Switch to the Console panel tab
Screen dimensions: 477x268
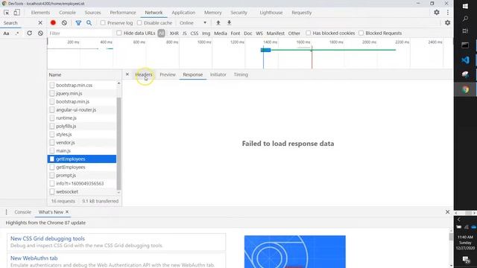point(67,13)
